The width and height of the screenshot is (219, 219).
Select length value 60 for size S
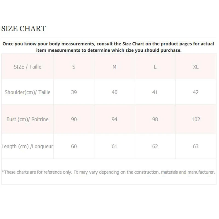pos(74,146)
